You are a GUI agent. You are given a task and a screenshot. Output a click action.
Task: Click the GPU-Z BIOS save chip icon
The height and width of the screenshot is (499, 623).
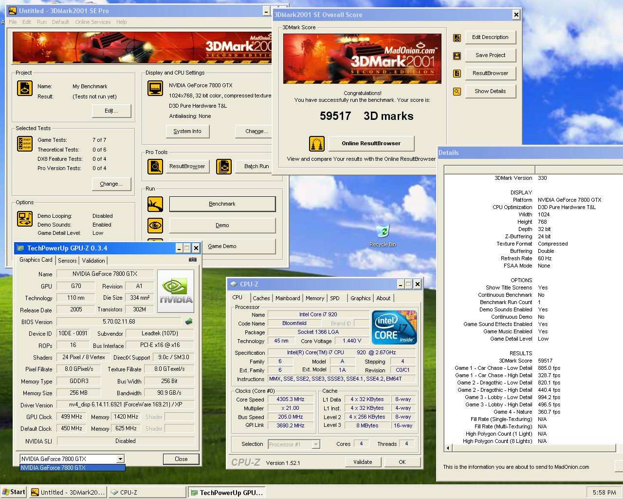click(x=189, y=322)
